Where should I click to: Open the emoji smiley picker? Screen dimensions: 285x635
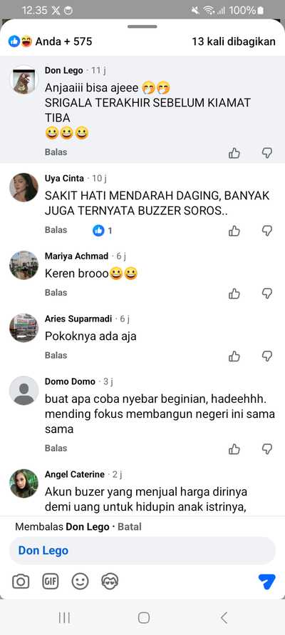tap(80, 582)
